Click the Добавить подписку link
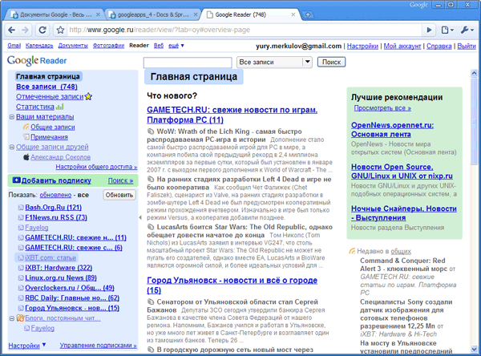This screenshot has width=481, height=356. point(56,180)
